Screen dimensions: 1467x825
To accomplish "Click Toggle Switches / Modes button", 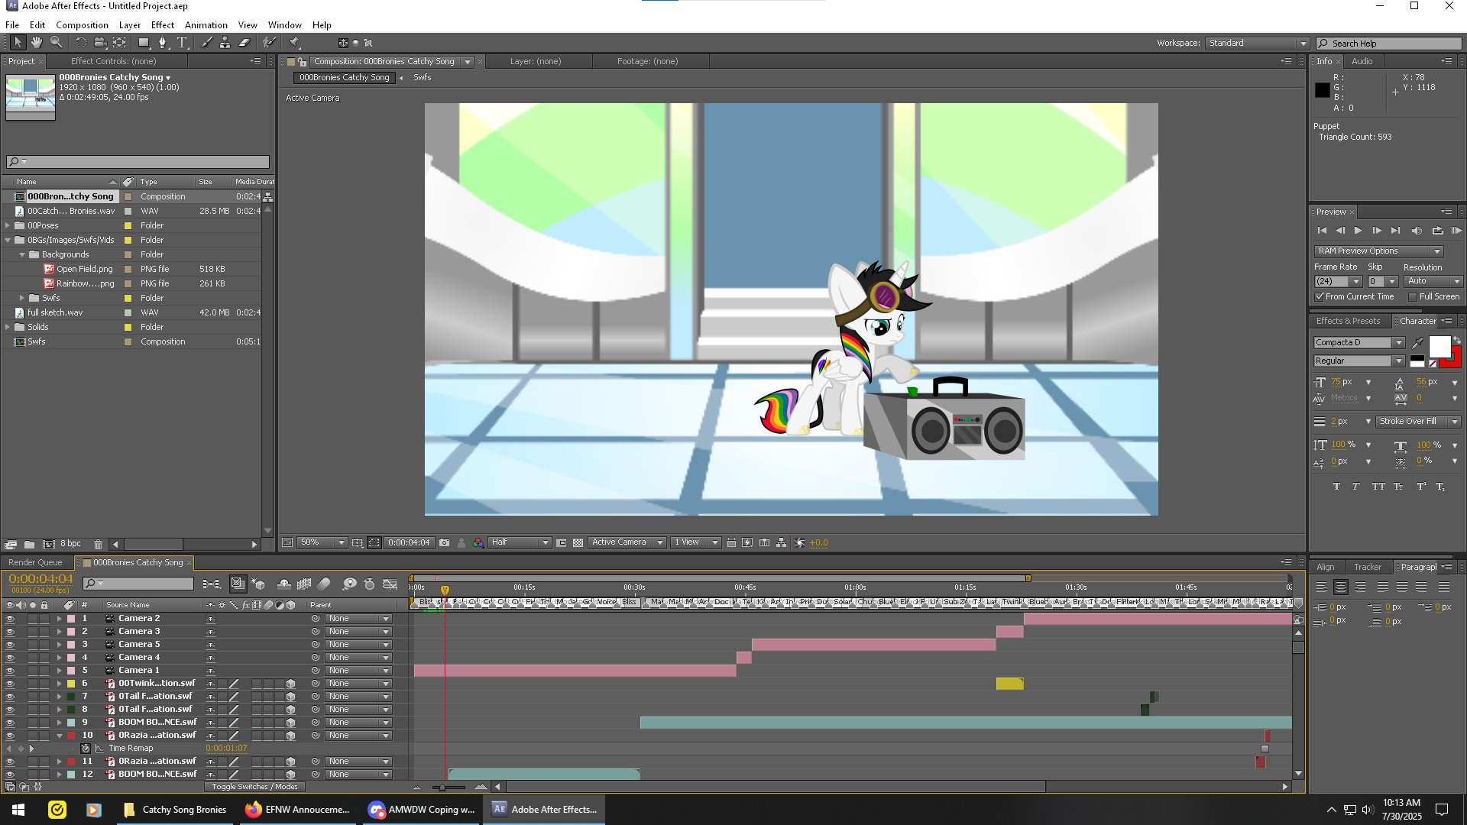I will 254,786.
